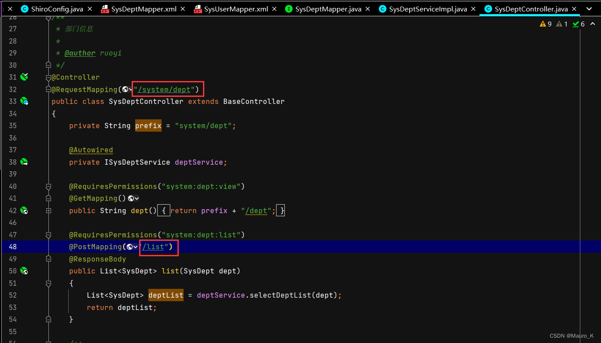Click the request mapping gutter icon on line 42
The image size is (601, 343).
pyautogui.click(x=24, y=210)
